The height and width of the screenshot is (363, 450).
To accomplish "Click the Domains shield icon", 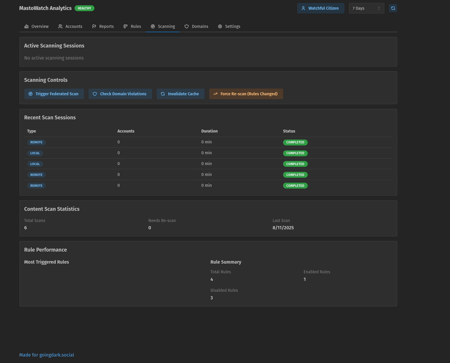I will [x=187, y=26].
